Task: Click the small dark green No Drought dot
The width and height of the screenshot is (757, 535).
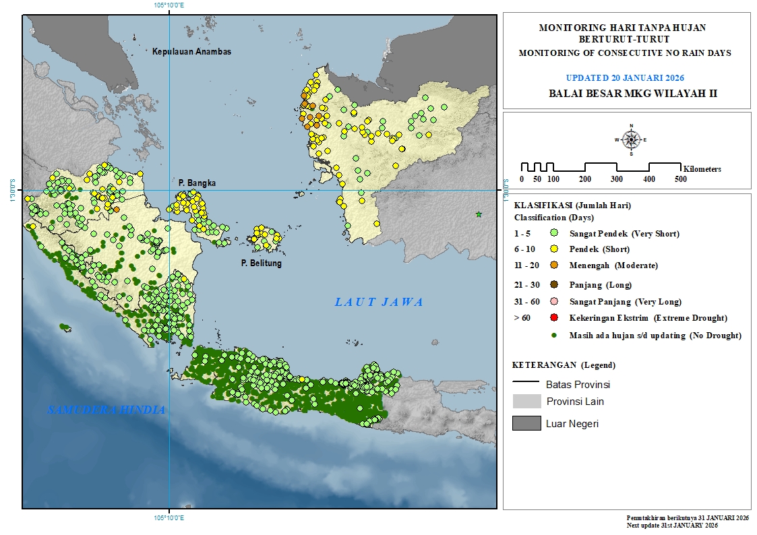Action: click(x=555, y=336)
